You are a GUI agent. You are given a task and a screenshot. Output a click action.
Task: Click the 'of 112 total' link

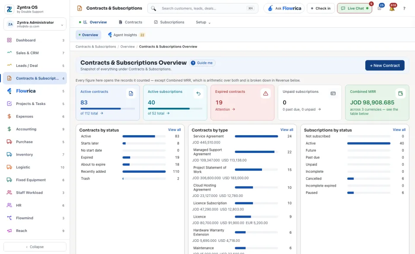(92, 113)
